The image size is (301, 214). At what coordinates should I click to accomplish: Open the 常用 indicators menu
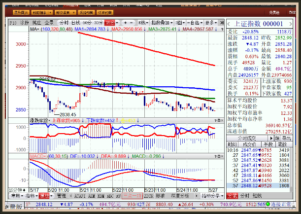[x=17, y=196]
